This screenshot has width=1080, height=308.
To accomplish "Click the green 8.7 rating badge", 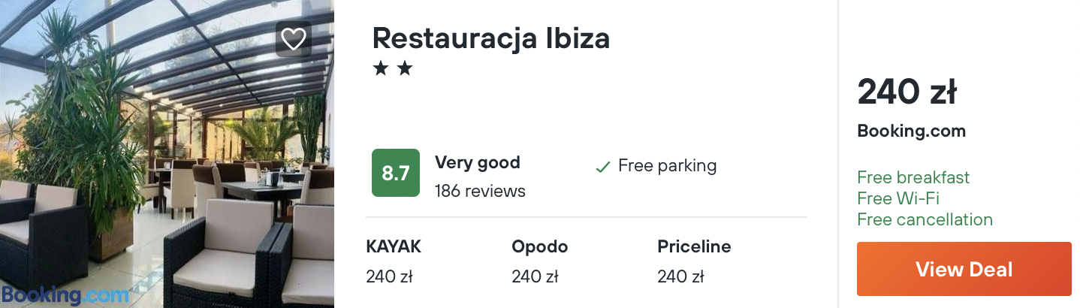I will [x=396, y=173].
